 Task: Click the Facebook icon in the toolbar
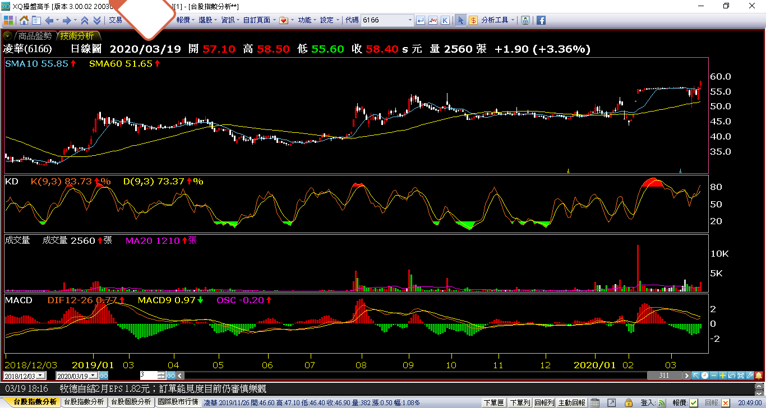pos(541,20)
